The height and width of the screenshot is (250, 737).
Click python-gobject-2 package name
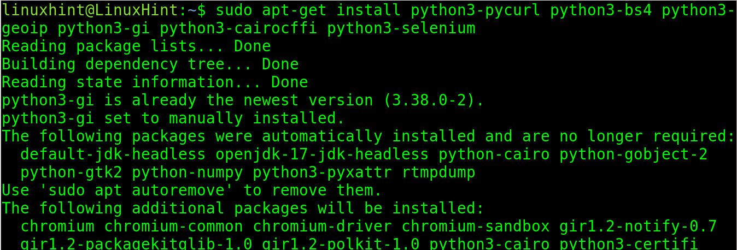point(634,154)
